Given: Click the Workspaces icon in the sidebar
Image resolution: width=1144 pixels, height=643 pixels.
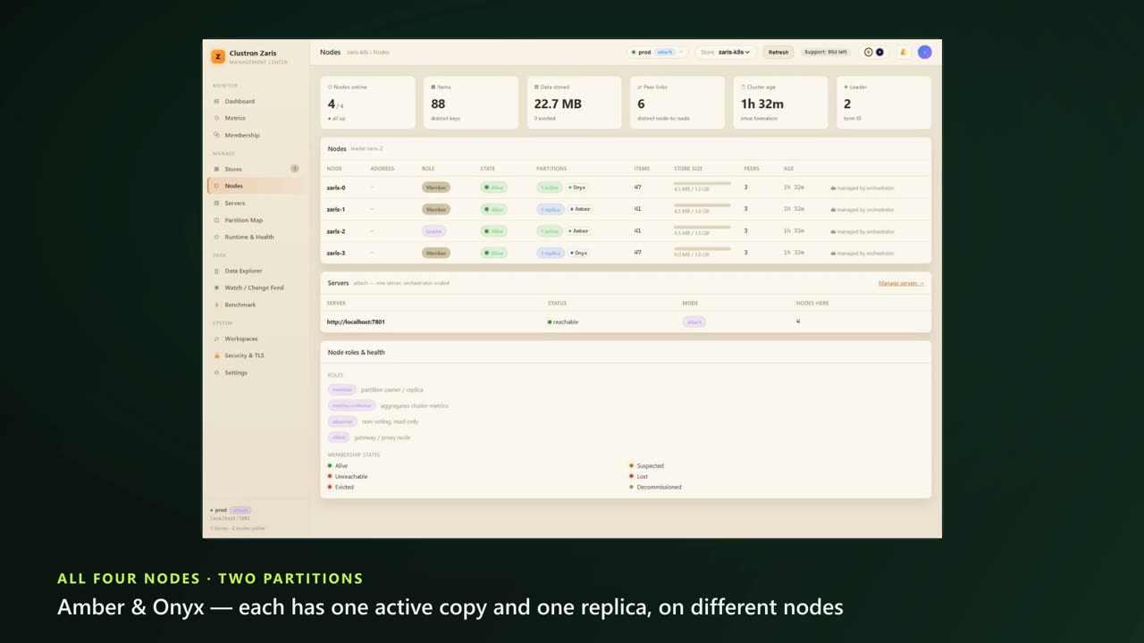Looking at the screenshot, I should point(216,338).
